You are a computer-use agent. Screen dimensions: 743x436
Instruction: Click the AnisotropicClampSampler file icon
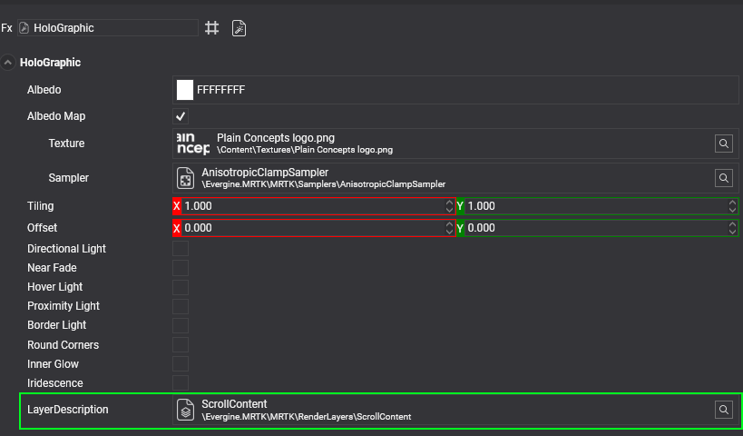[x=185, y=178]
